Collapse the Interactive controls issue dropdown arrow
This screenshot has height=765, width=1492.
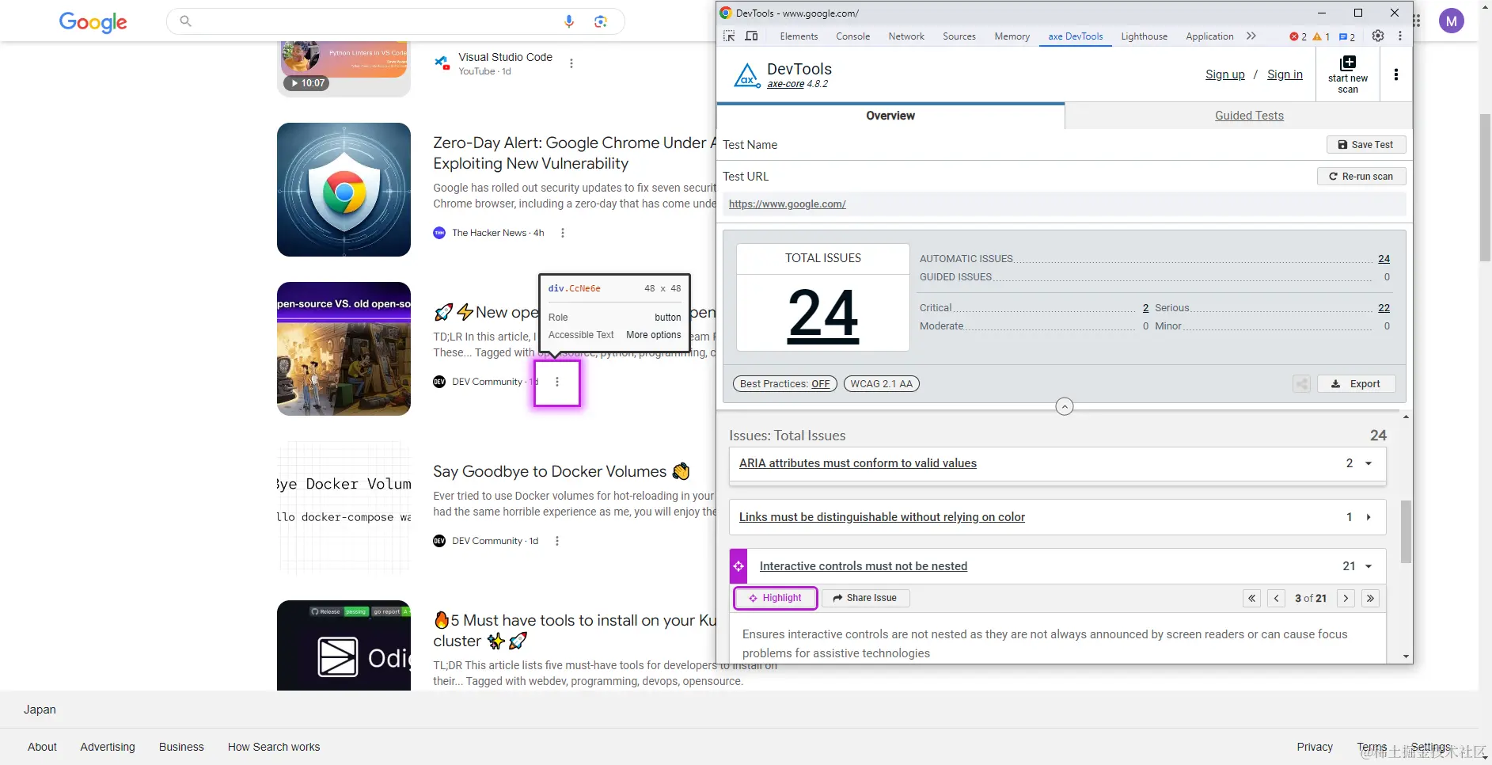coord(1368,566)
